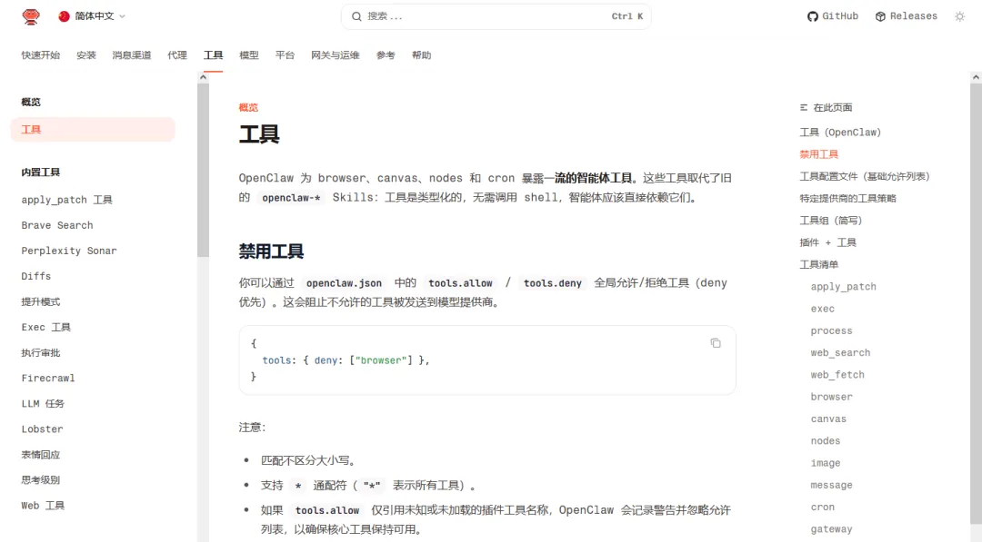Jump to canvas in page outline
This screenshot has height=542, width=982.
click(828, 419)
